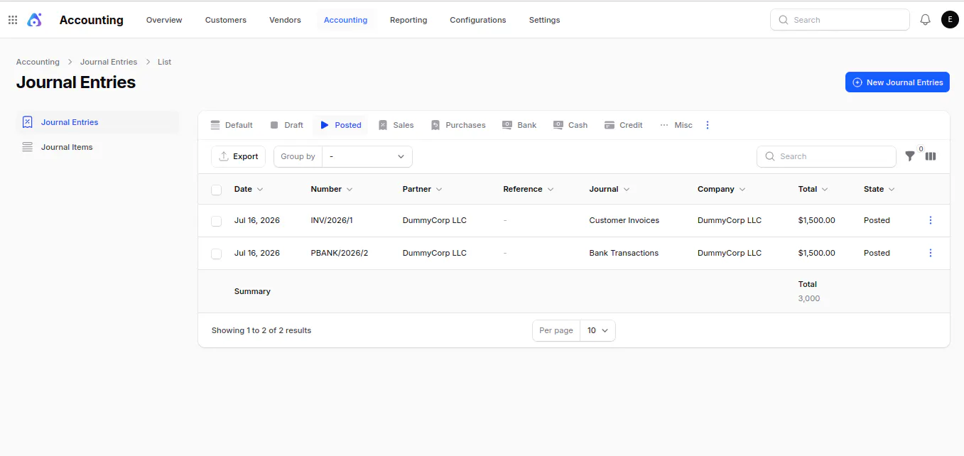Open the apps grid launcher icon
This screenshot has height=456, width=964.
(13, 20)
